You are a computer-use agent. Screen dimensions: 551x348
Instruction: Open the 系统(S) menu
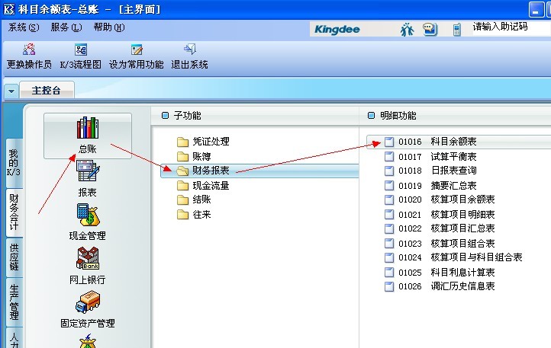click(x=24, y=27)
